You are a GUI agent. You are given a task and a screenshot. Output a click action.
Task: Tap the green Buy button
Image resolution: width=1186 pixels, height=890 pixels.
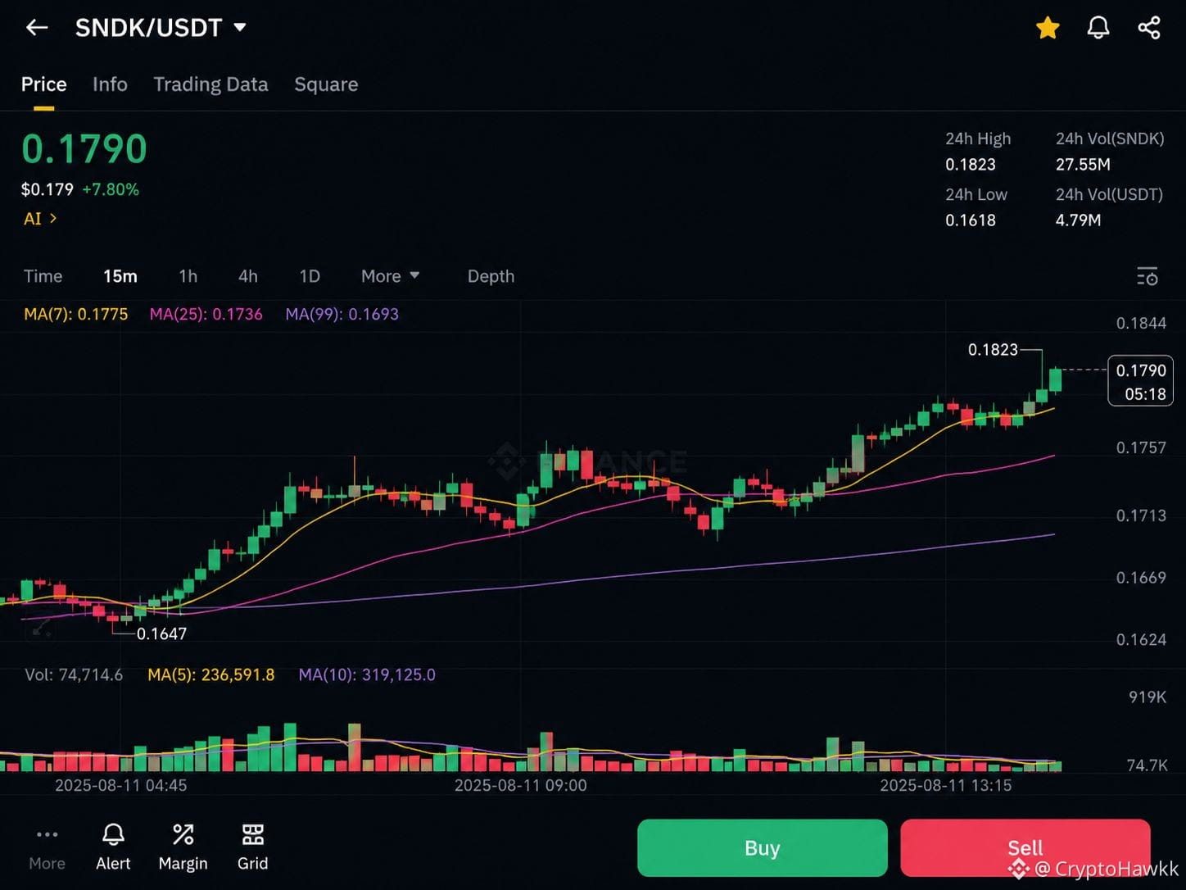coord(762,848)
